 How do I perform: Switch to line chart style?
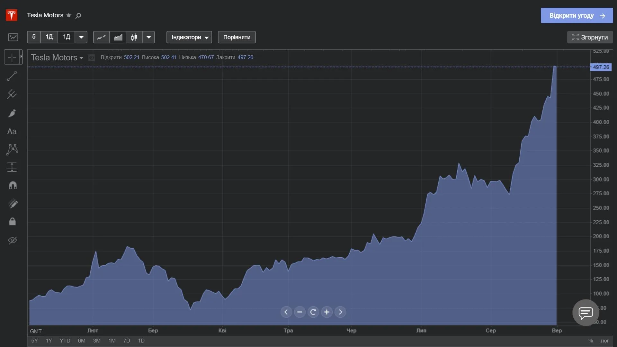click(102, 37)
